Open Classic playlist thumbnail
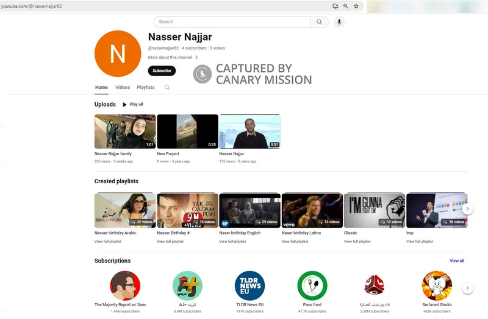The height and width of the screenshot is (319, 488). pos(375,210)
